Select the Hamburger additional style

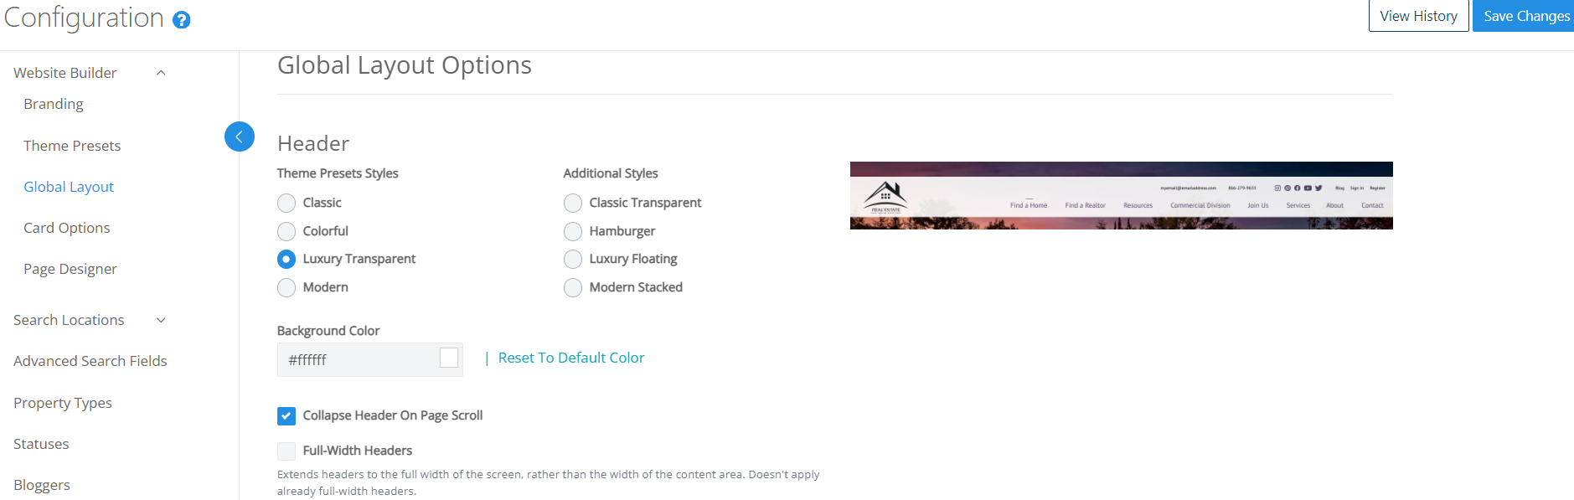tap(573, 231)
